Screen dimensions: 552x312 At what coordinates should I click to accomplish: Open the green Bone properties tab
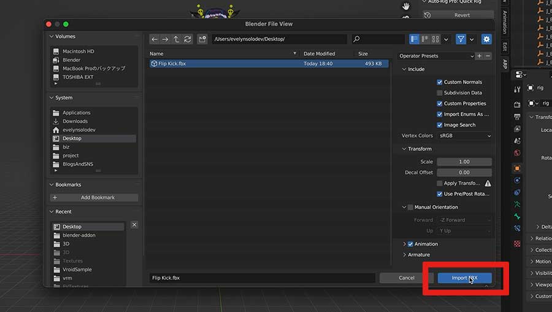click(x=517, y=216)
